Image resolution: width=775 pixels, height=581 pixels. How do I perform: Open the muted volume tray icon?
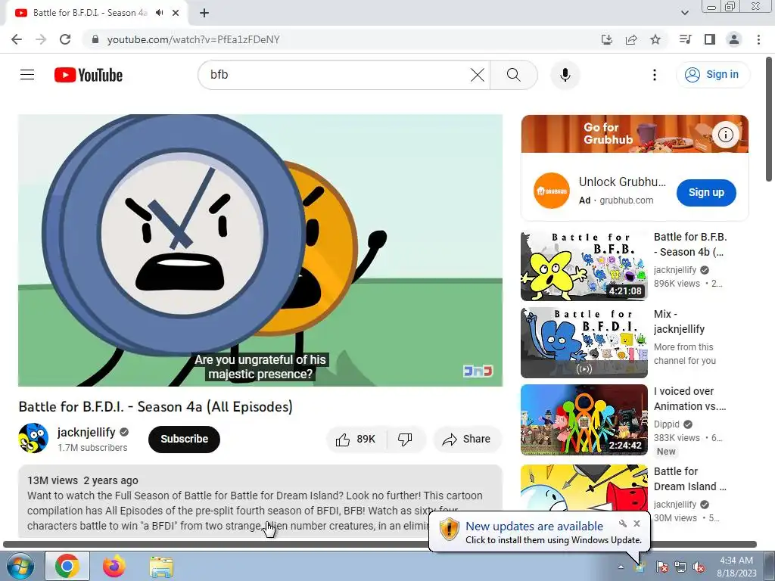tap(699, 567)
